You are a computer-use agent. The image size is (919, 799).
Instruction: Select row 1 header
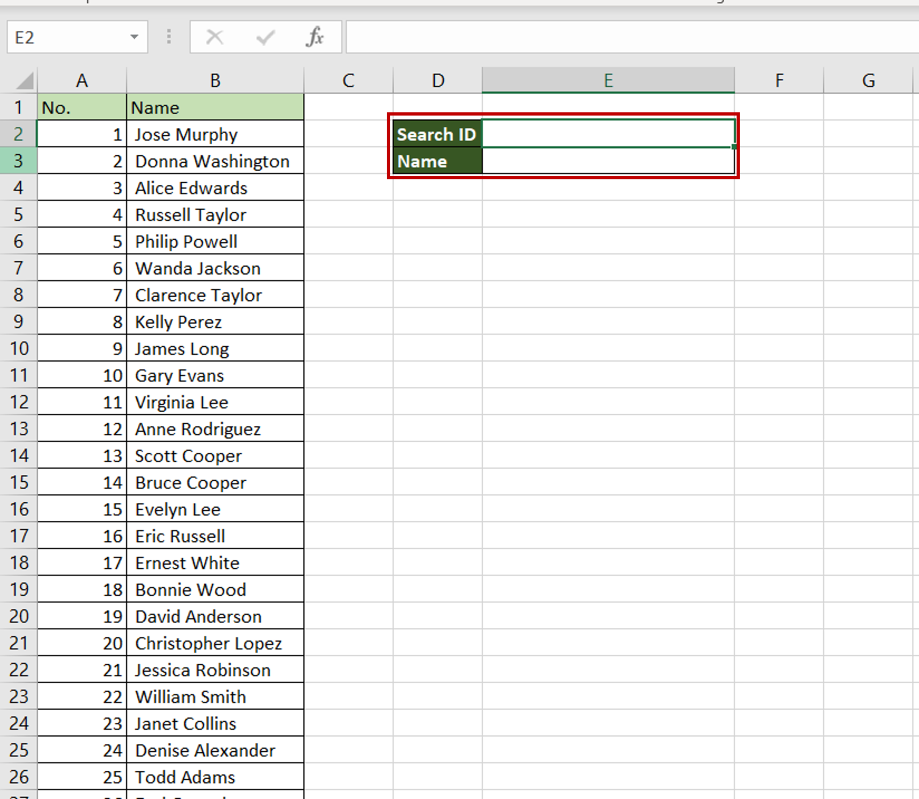point(18,107)
